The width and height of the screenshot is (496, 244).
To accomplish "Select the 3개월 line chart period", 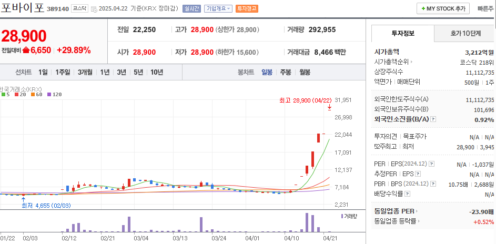I will click(x=85, y=72).
